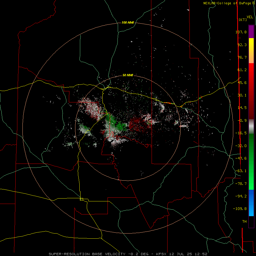Click the purple segment of the velocity color bar
The width and height of the screenshot is (256, 256).
251,32
